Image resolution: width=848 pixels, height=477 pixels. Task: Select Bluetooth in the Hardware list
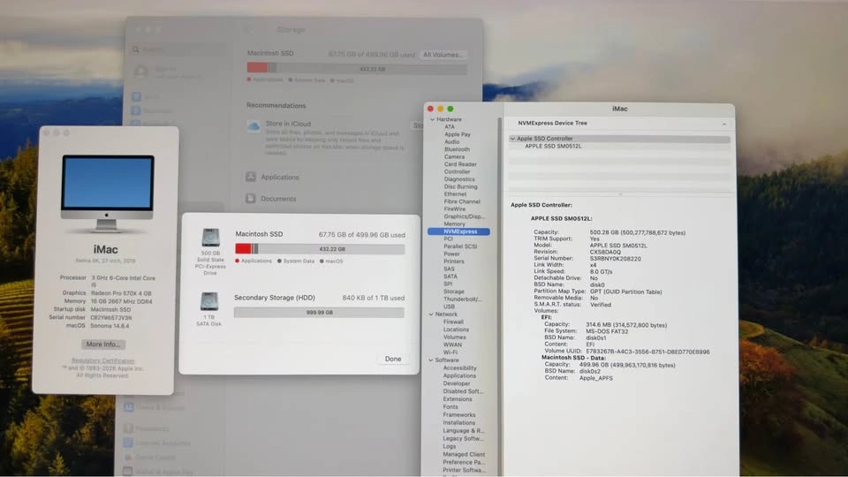(x=457, y=149)
